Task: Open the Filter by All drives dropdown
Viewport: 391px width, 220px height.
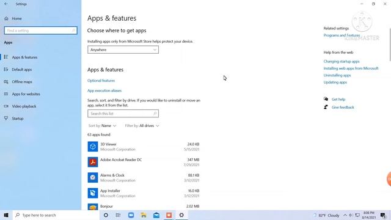Action: click(142, 126)
